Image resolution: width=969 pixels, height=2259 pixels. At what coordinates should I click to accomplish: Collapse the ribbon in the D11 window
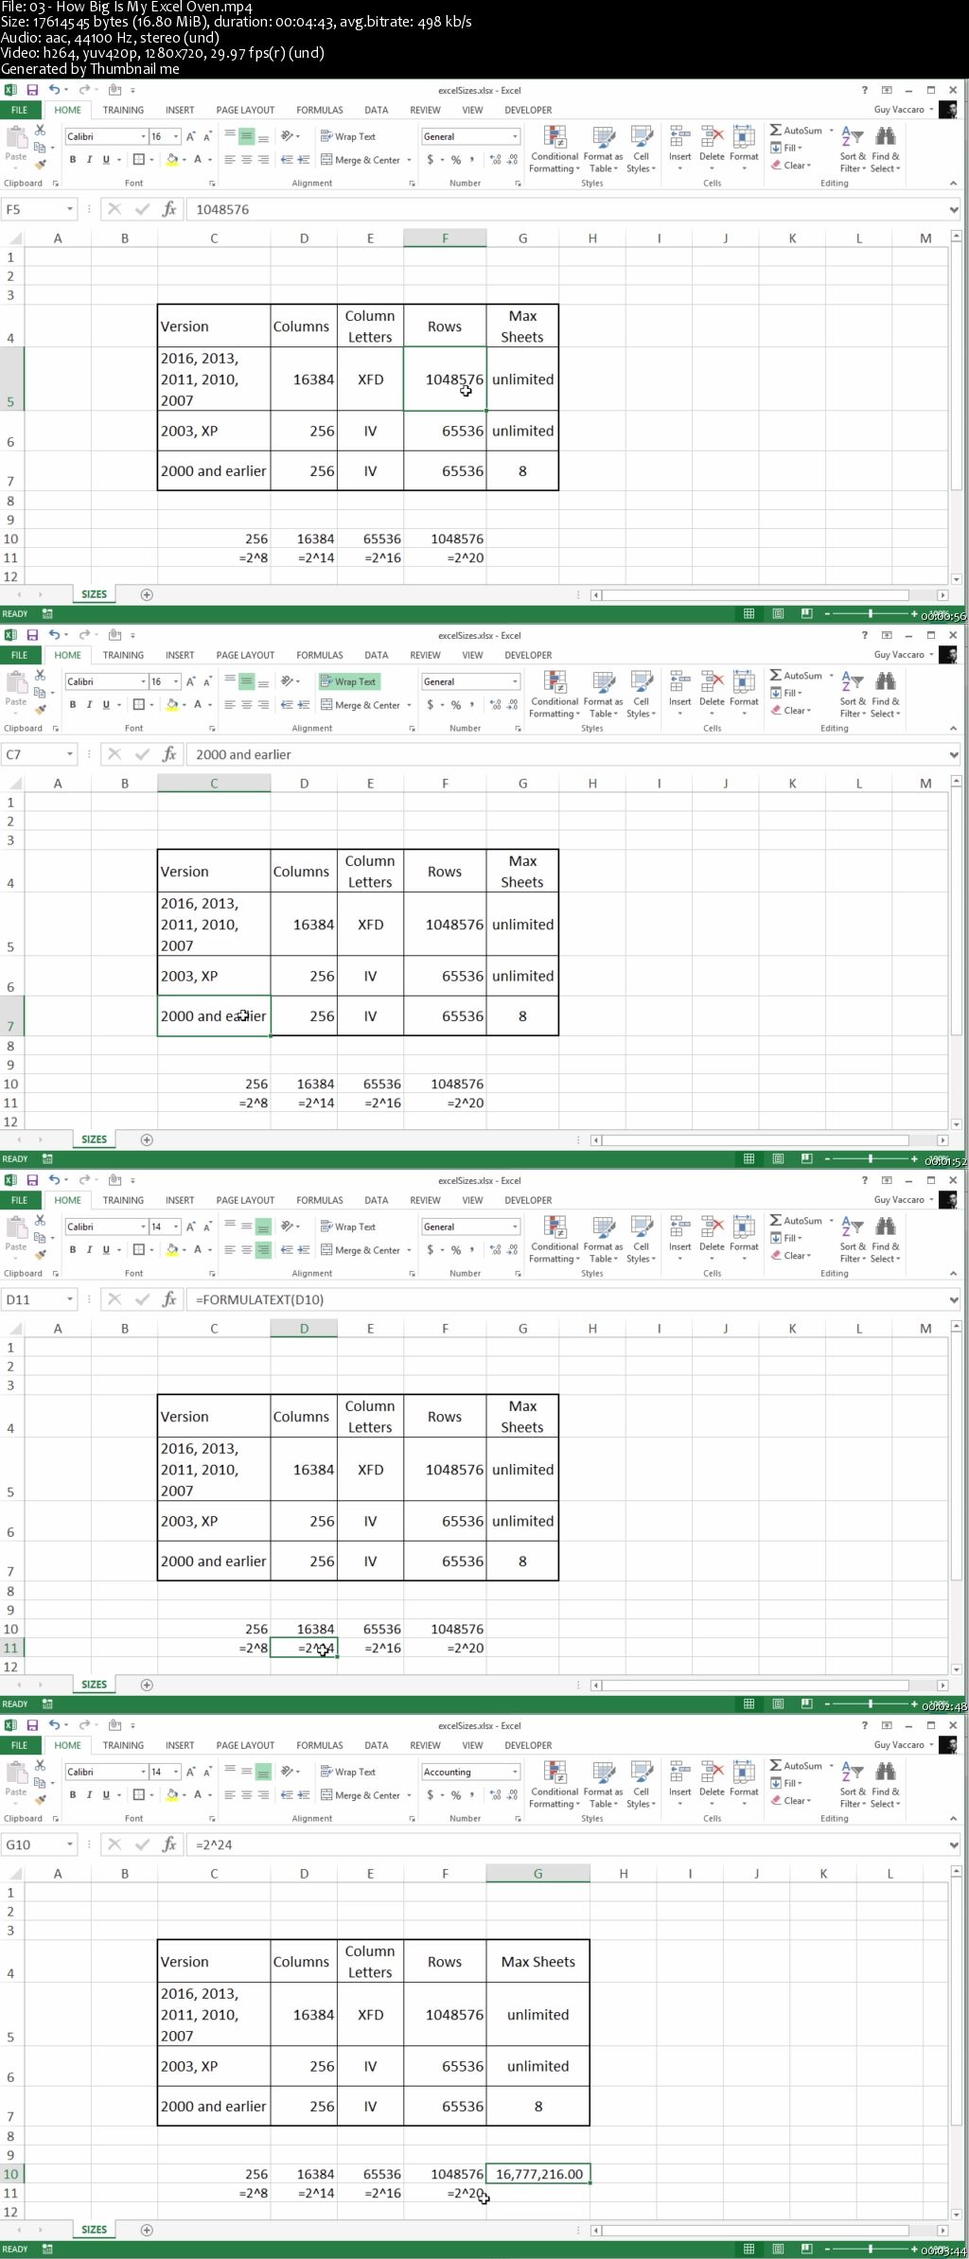coord(953,1273)
